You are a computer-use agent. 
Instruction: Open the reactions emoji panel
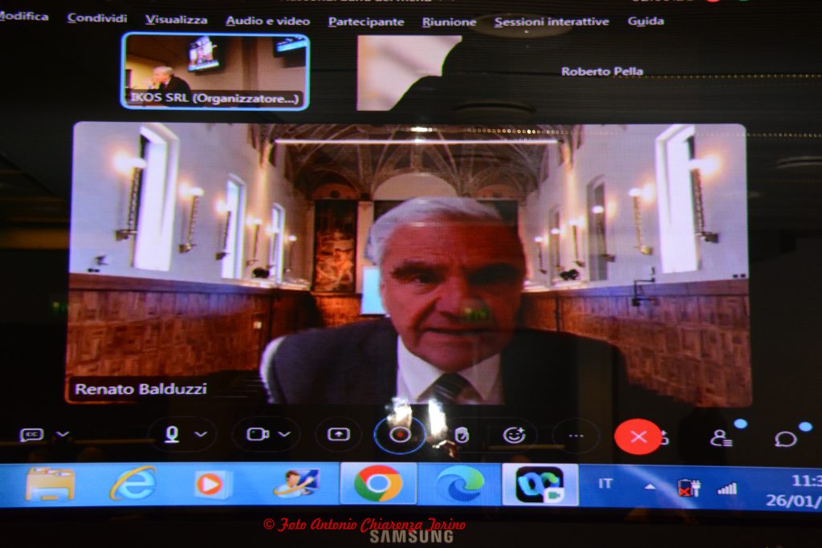514,435
